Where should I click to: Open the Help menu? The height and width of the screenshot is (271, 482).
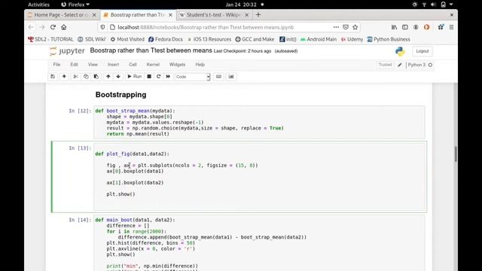(200, 65)
